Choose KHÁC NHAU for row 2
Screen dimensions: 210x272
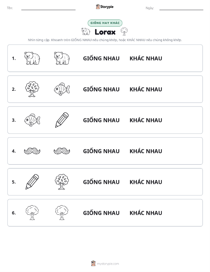(x=146, y=89)
